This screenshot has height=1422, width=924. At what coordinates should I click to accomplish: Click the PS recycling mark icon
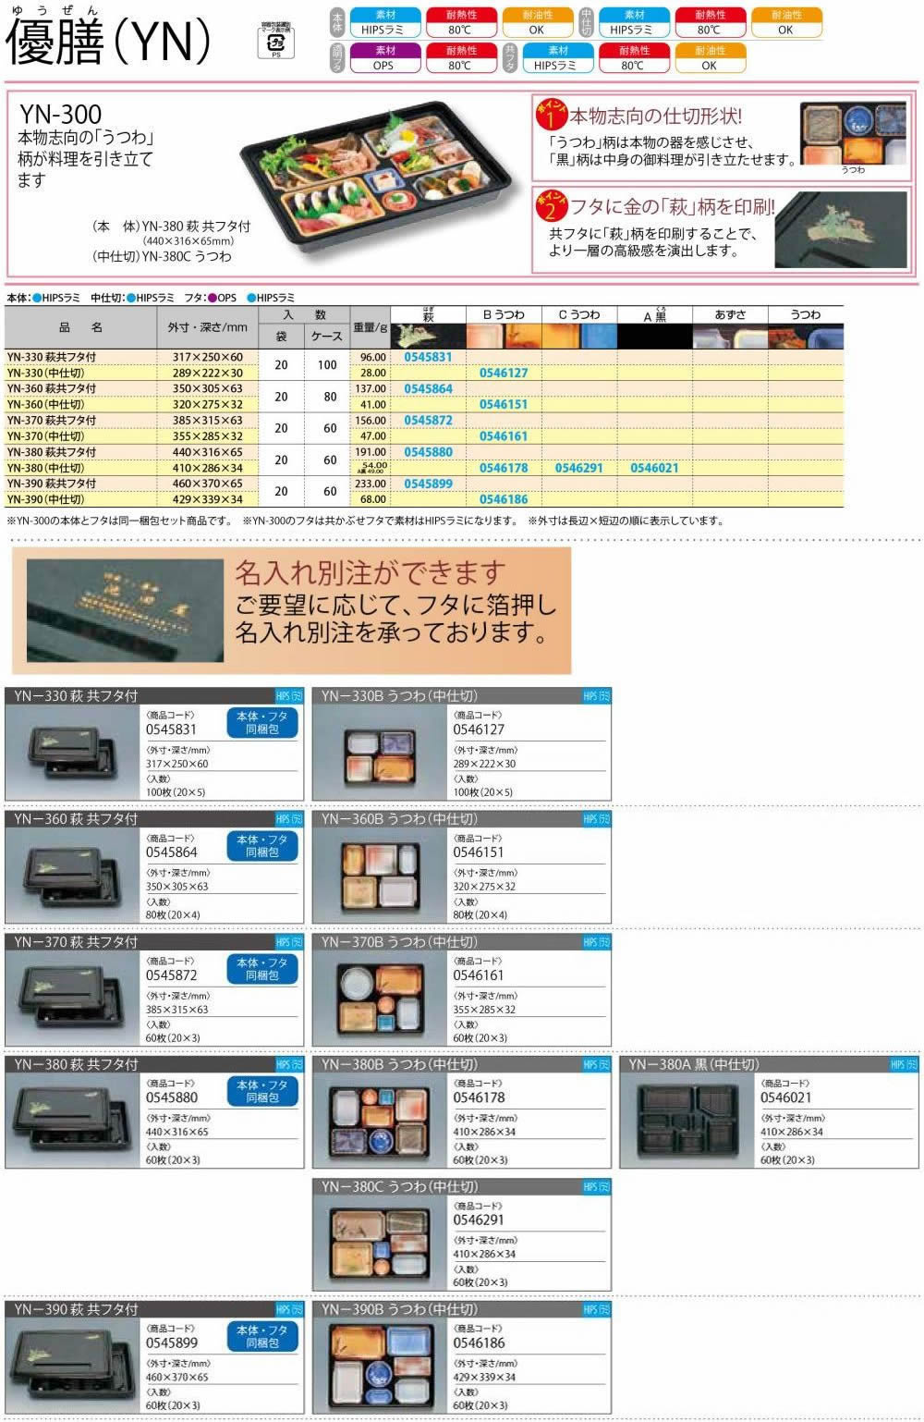click(275, 42)
